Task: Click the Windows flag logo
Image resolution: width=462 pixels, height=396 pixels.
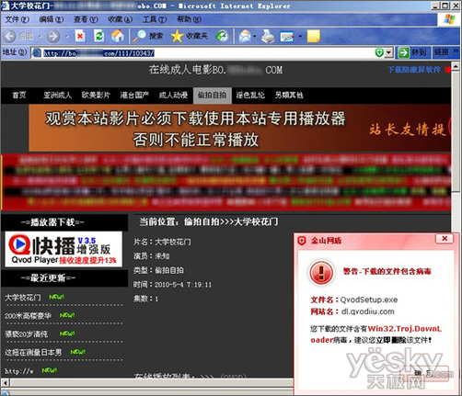Action: pos(449,19)
